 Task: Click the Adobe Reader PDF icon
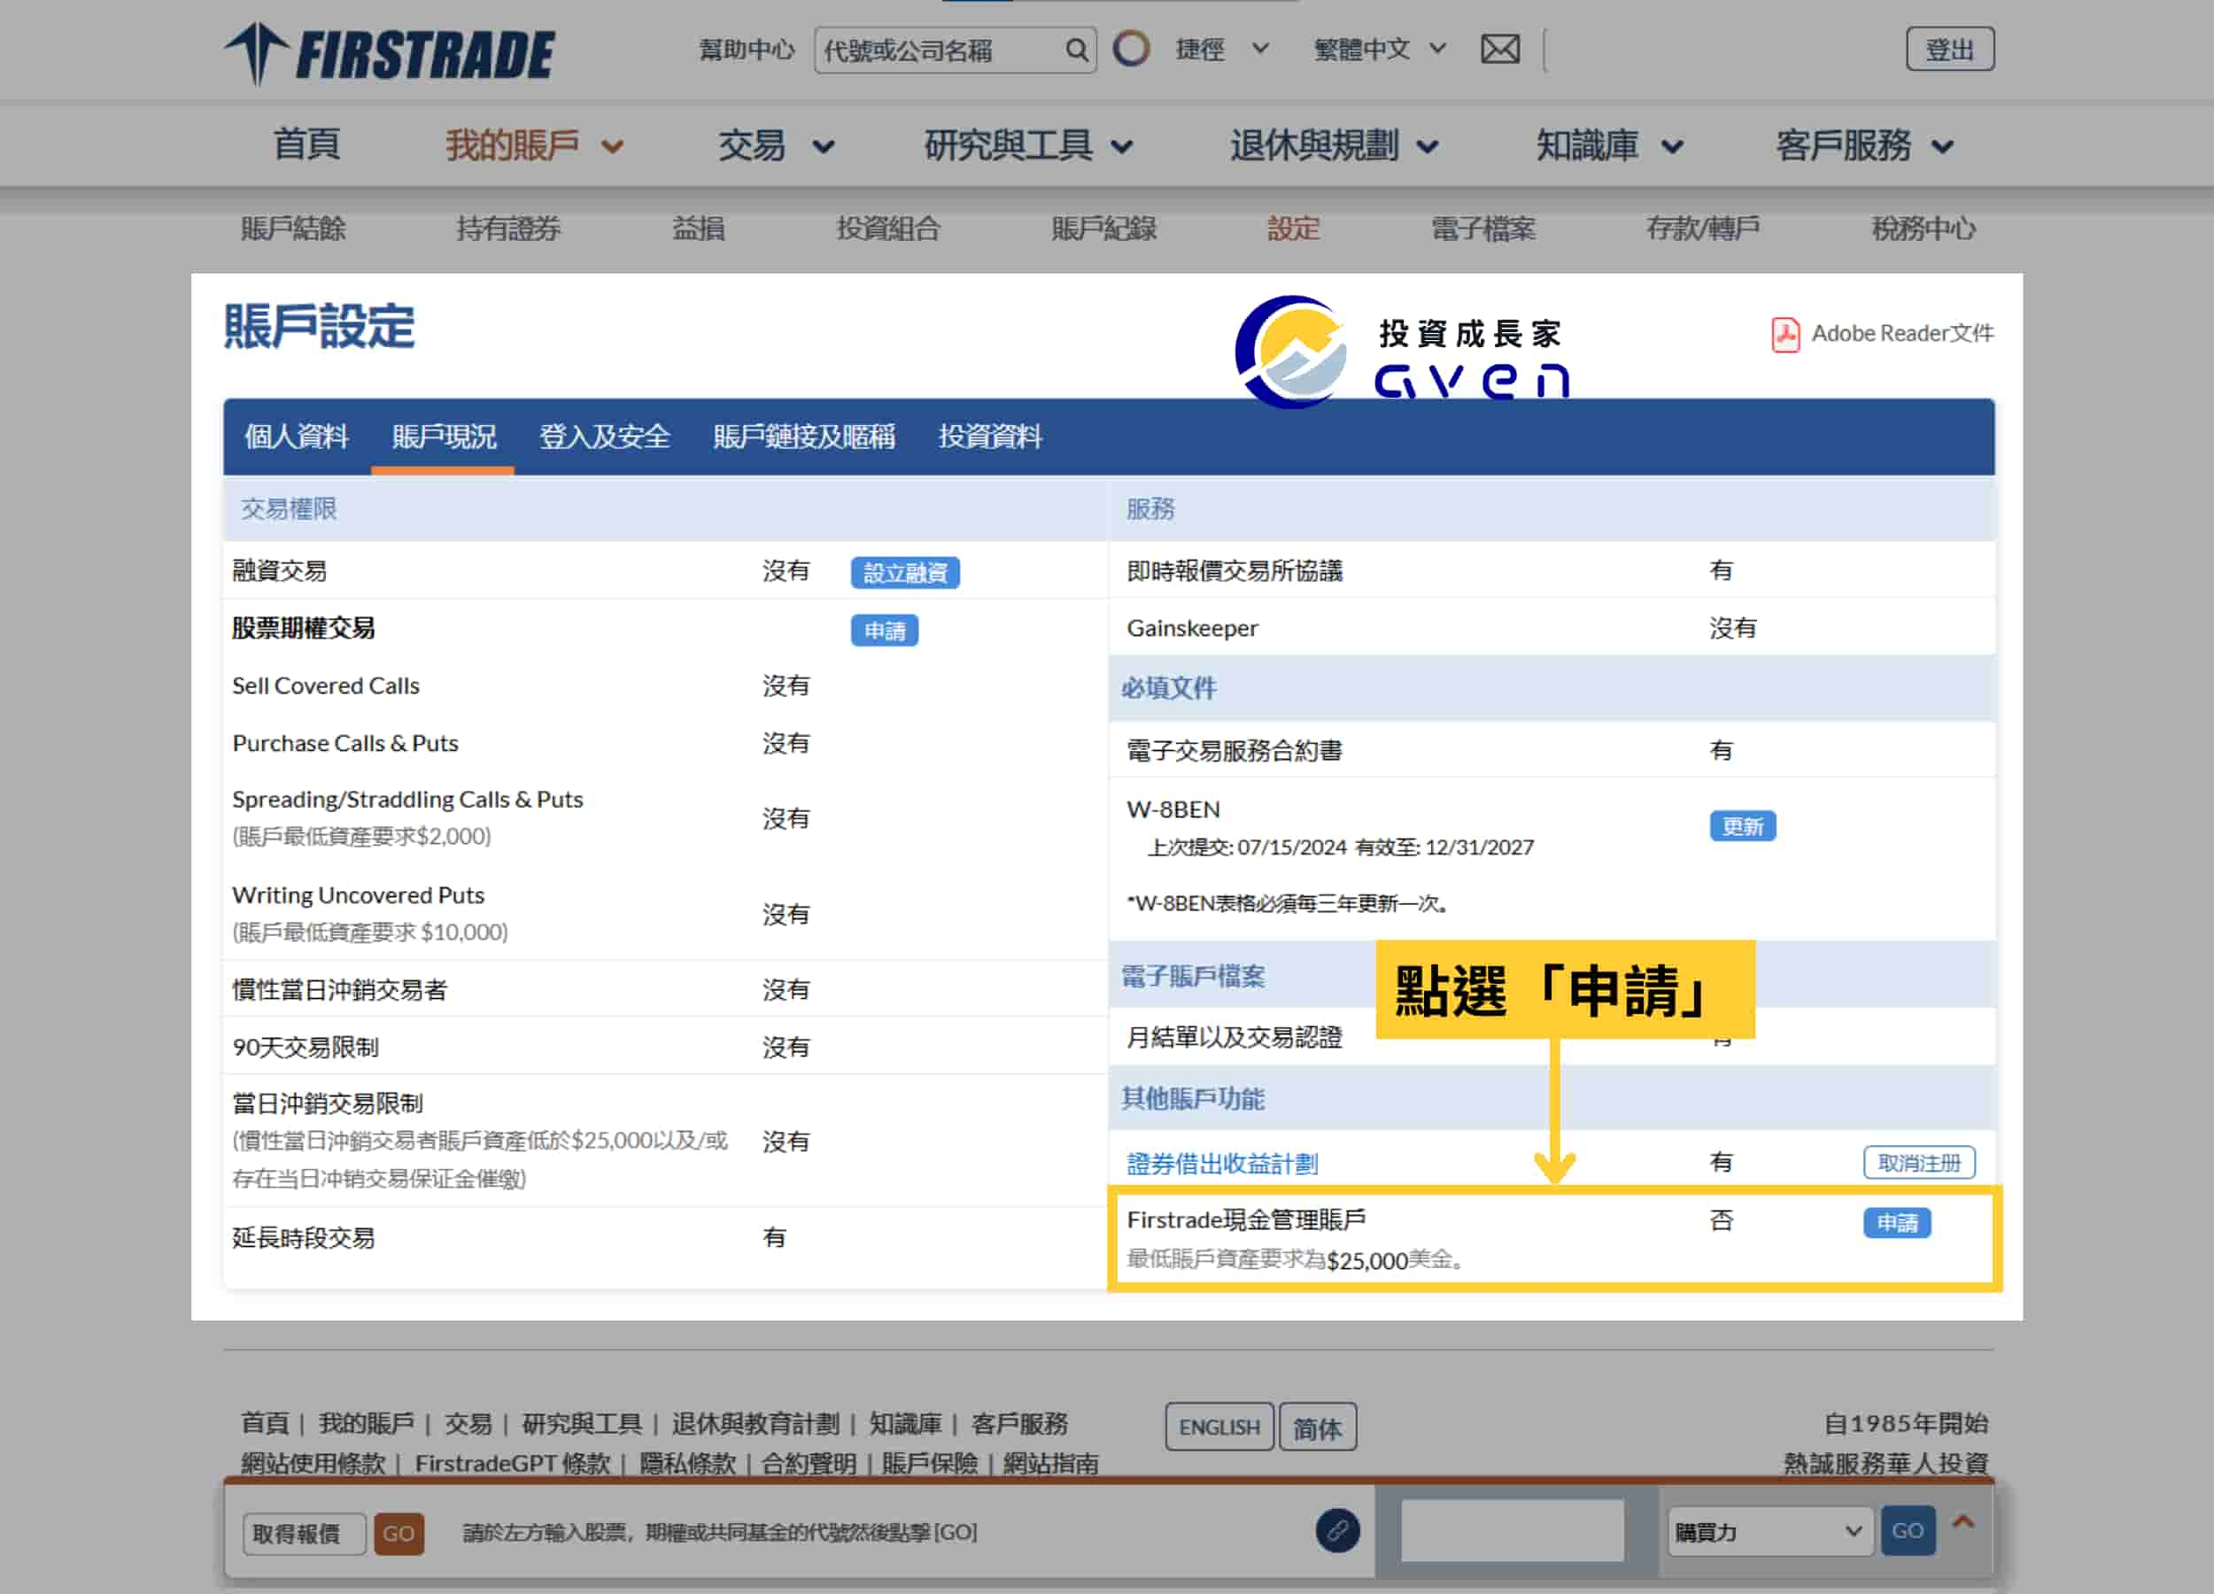(1785, 334)
